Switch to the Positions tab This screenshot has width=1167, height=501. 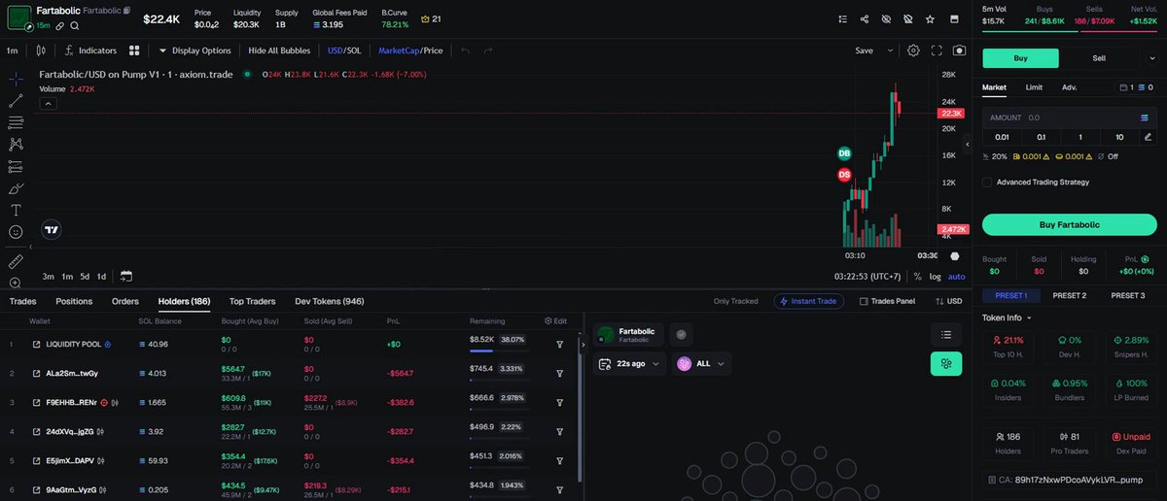[74, 301]
